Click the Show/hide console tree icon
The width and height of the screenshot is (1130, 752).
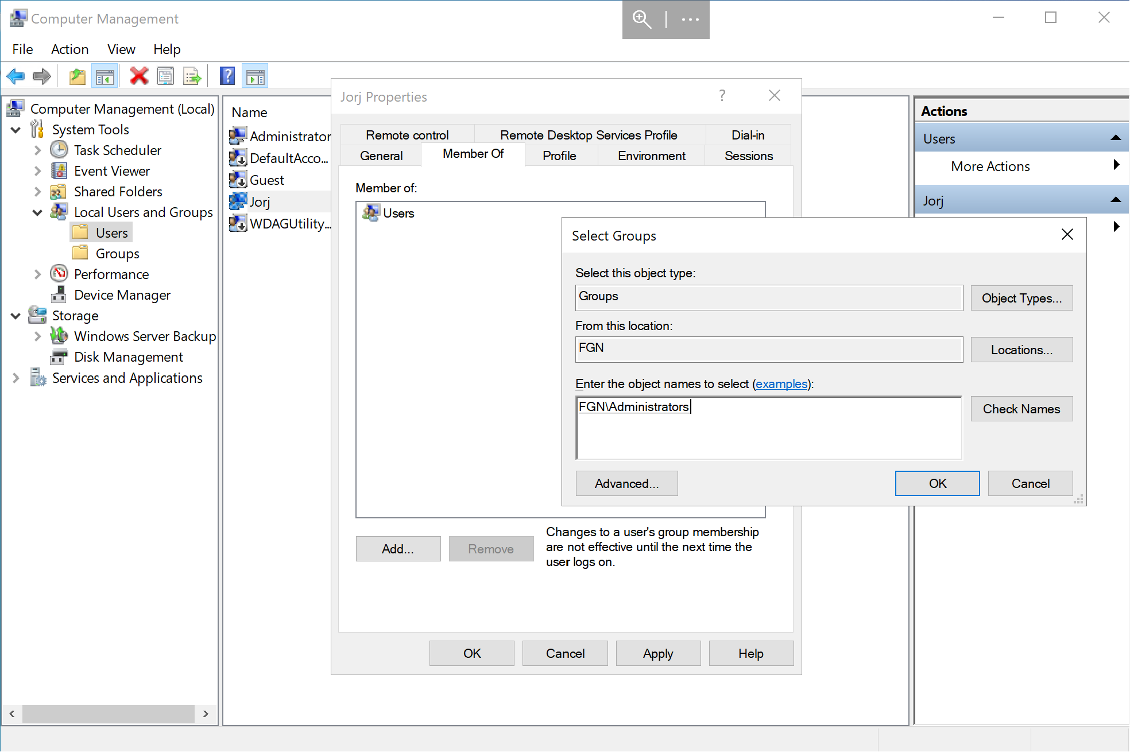point(103,76)
